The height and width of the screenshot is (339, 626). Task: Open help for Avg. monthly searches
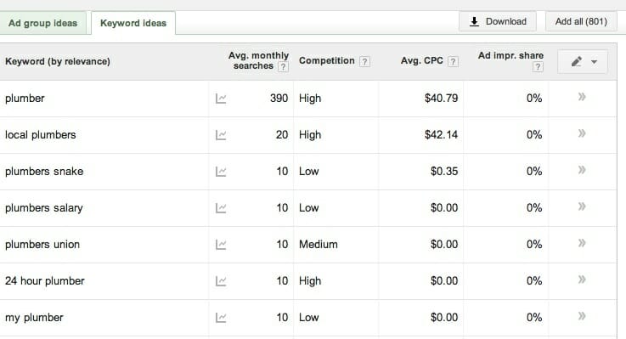283,66
